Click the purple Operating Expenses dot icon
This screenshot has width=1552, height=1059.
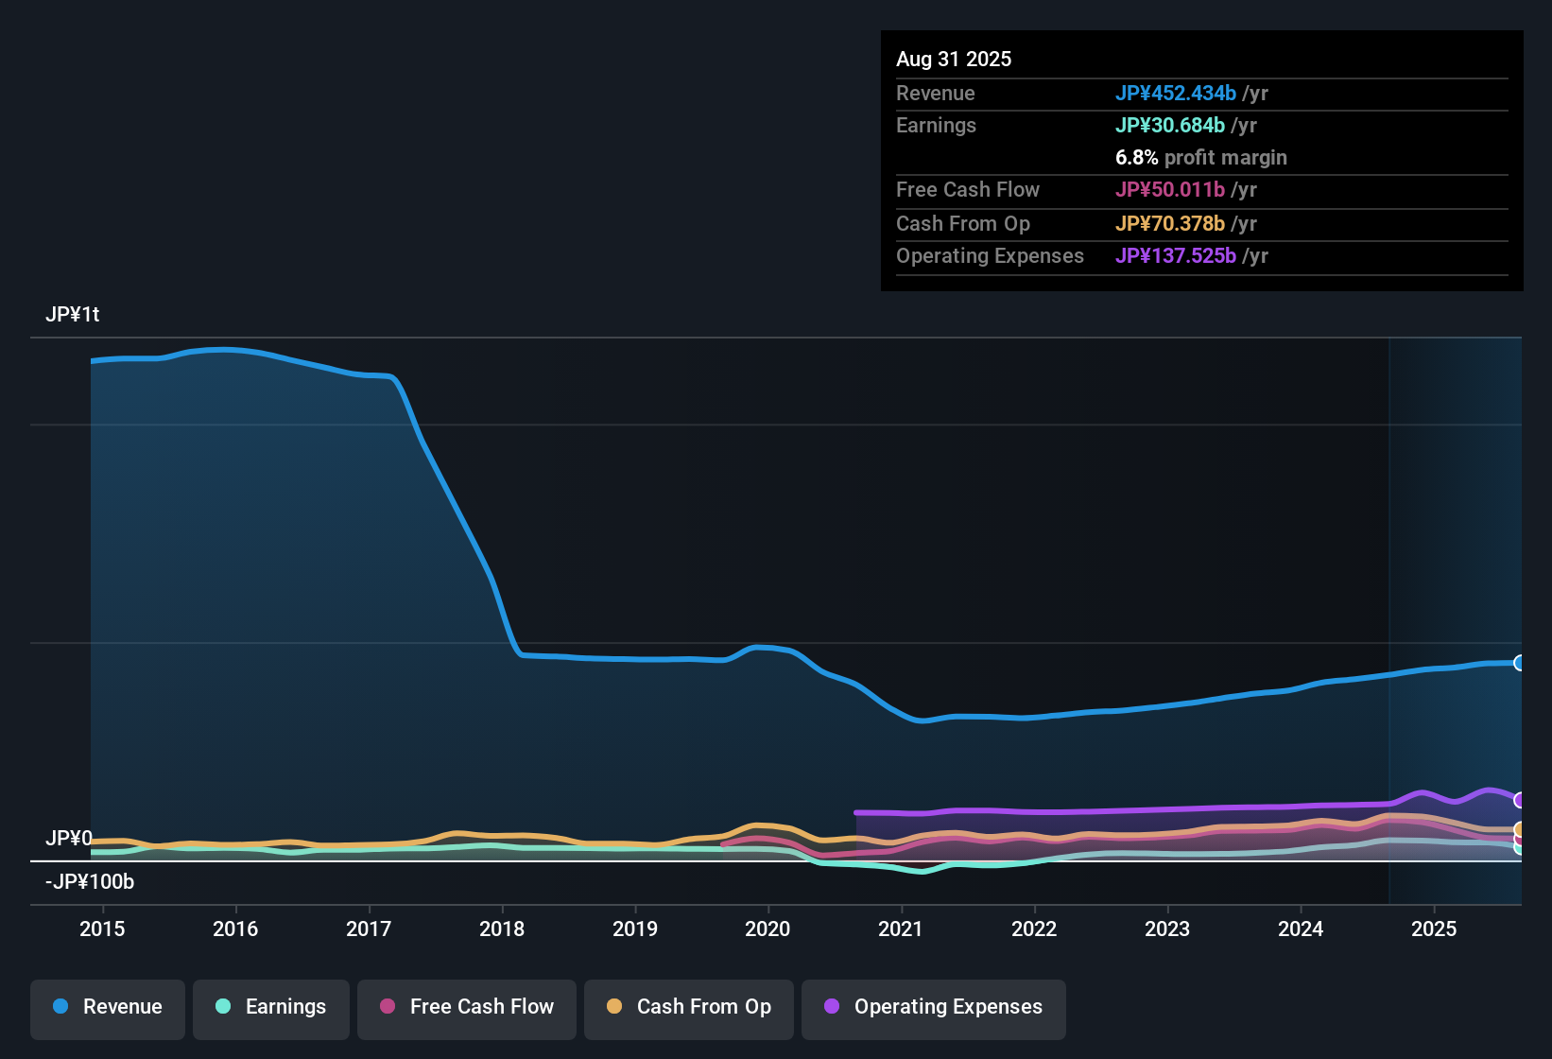832,1007
